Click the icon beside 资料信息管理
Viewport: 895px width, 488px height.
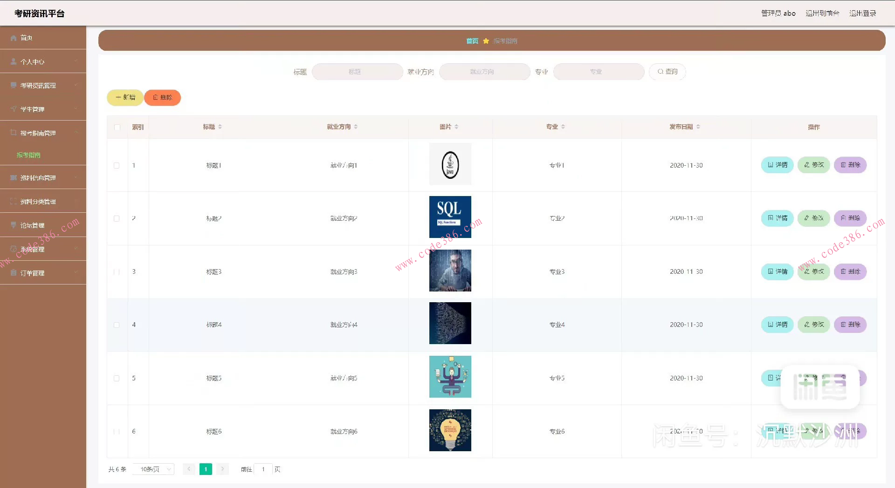[x=14, y=177]
